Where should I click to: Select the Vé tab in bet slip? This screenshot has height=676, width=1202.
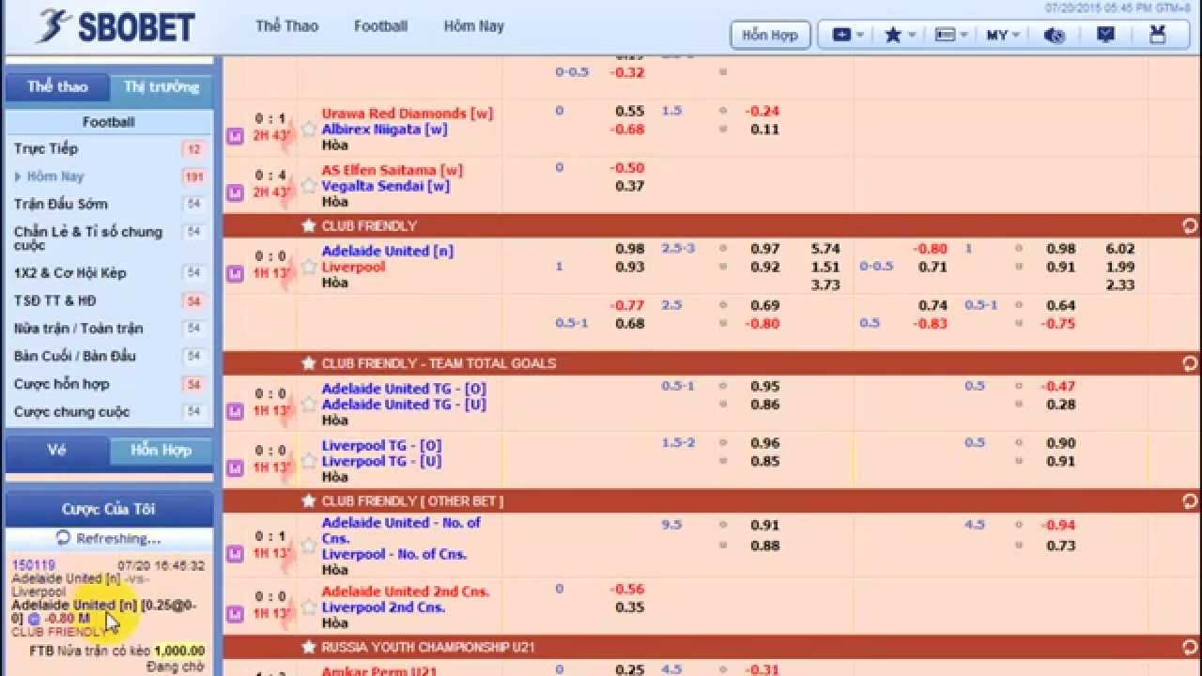pyautogui.click(x=57, y=451)
